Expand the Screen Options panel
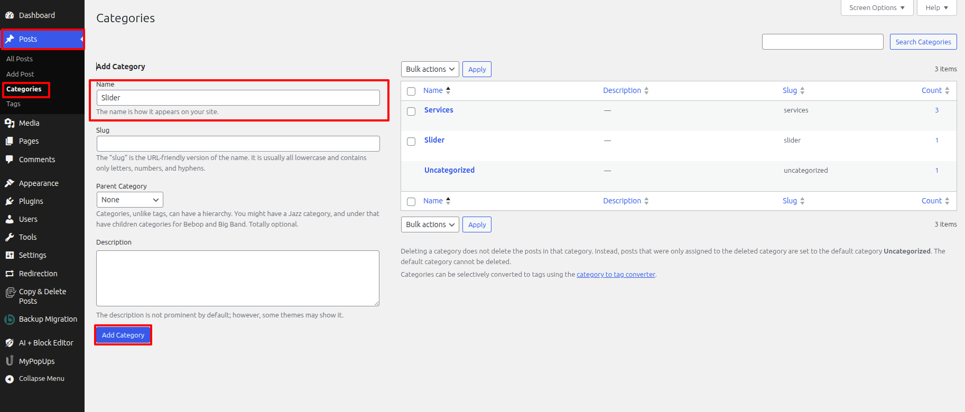 pyautogui.click(x=877, y=8)
